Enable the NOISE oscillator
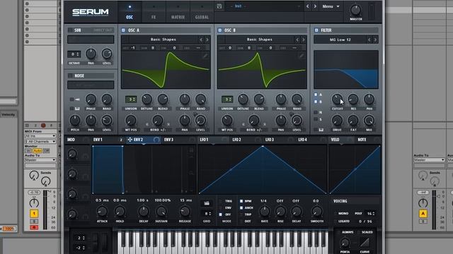The image size is (453, 254). 70,75
